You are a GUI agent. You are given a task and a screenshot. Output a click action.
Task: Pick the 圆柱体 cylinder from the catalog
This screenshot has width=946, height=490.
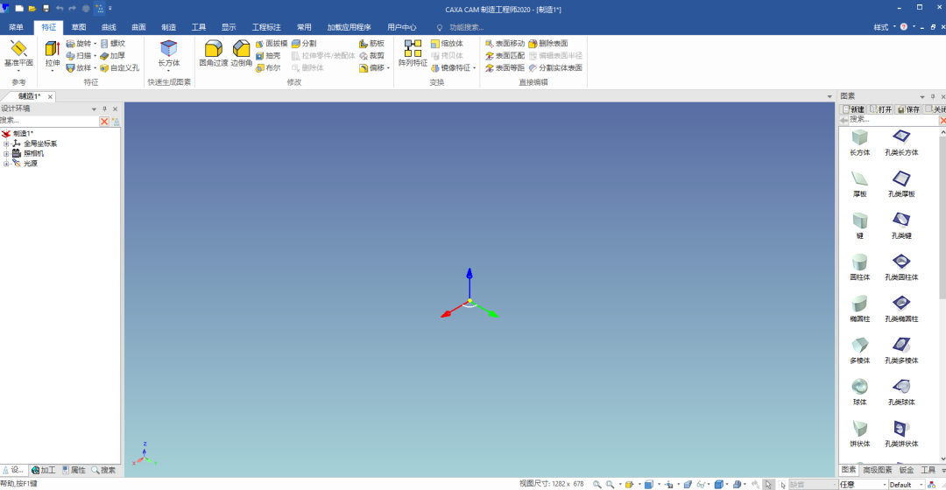click(860, 268)
